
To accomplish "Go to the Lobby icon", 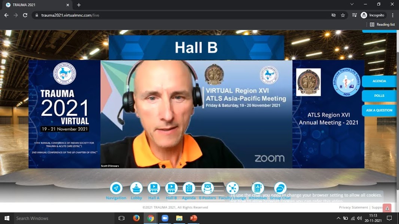I will point(136,188).
